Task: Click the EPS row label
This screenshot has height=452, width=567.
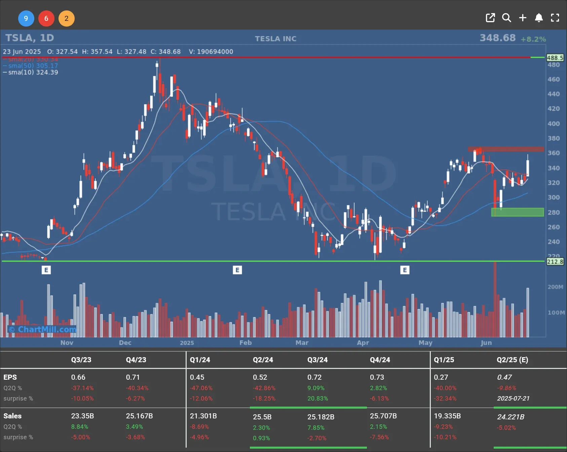Action: coord(10,377)
